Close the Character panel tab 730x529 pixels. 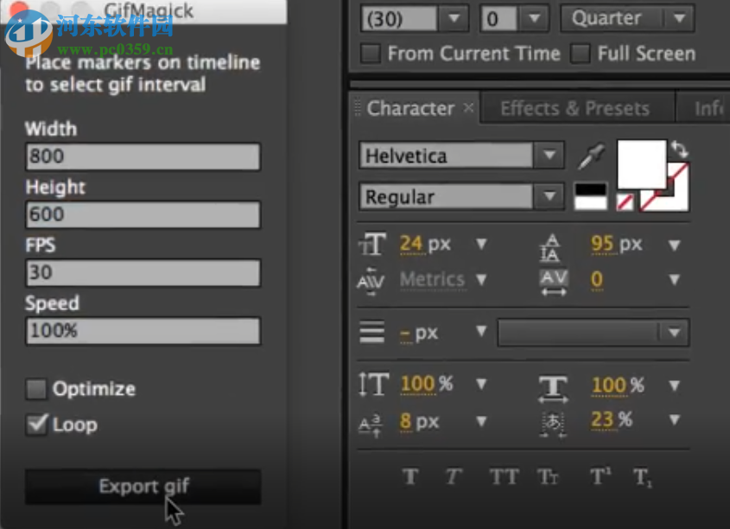[469, 107]
